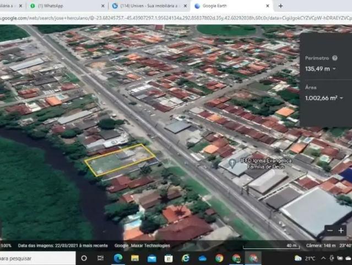Zoom out with the minus button

click(x=329, y=230)
